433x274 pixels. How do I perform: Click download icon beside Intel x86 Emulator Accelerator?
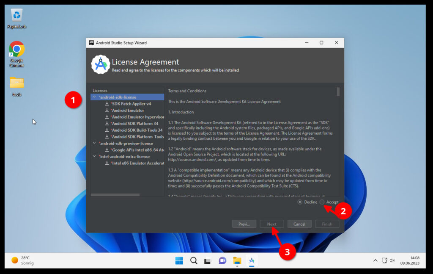click(107, 163)
